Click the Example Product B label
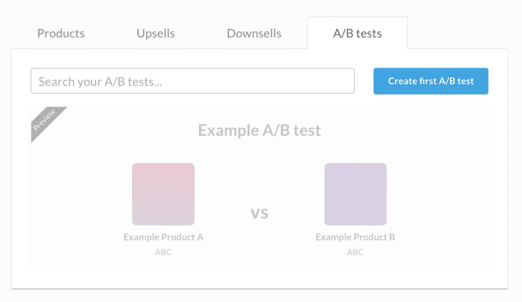 click(x=355, y=237)
